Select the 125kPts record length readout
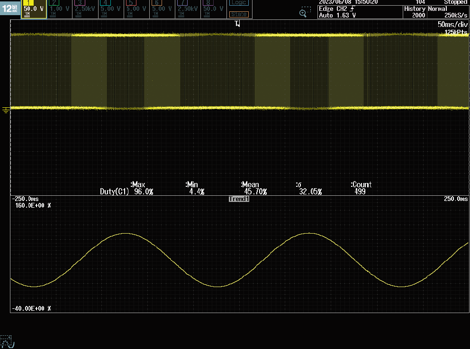This screenshot has width=470, height=349. (x=456, y=32)
